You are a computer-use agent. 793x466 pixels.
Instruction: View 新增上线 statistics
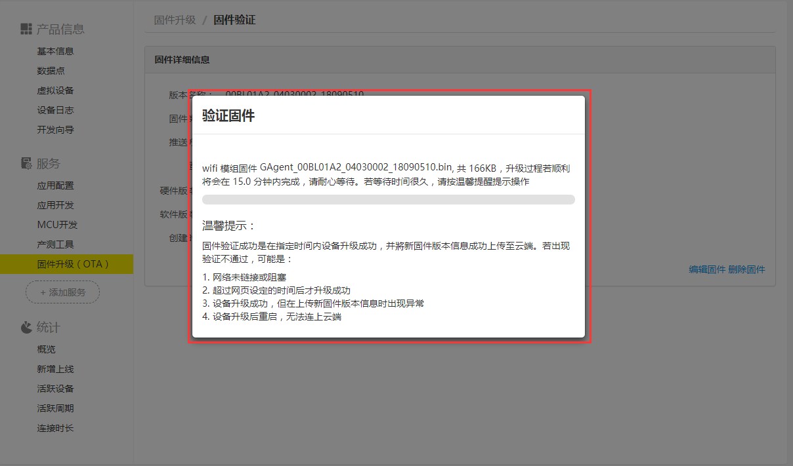tap(55, 369)
